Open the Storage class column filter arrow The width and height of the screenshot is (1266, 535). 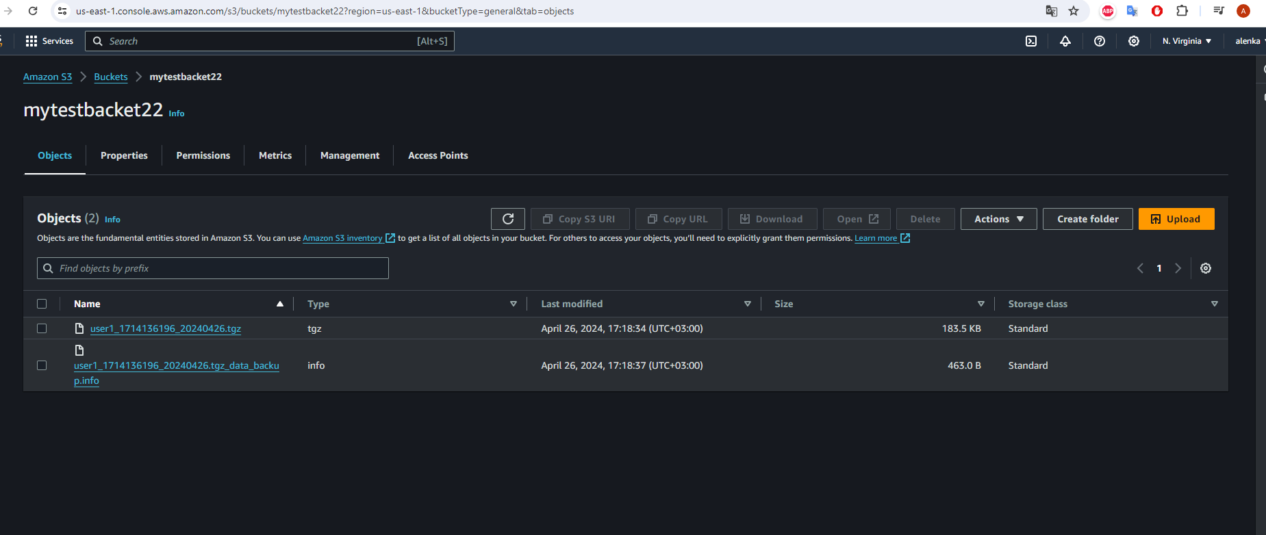[1214, 304]
